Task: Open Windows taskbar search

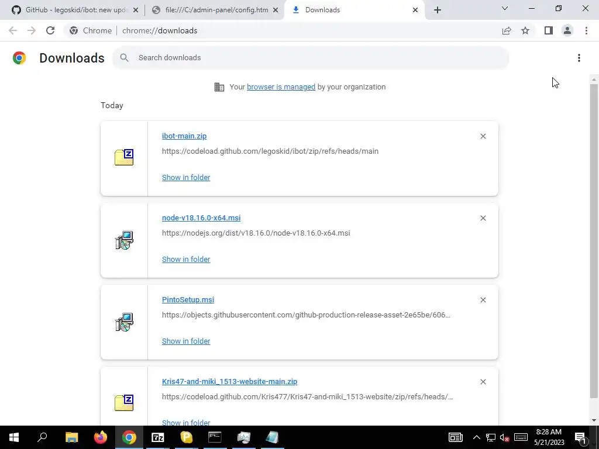Action: (42, 437)
